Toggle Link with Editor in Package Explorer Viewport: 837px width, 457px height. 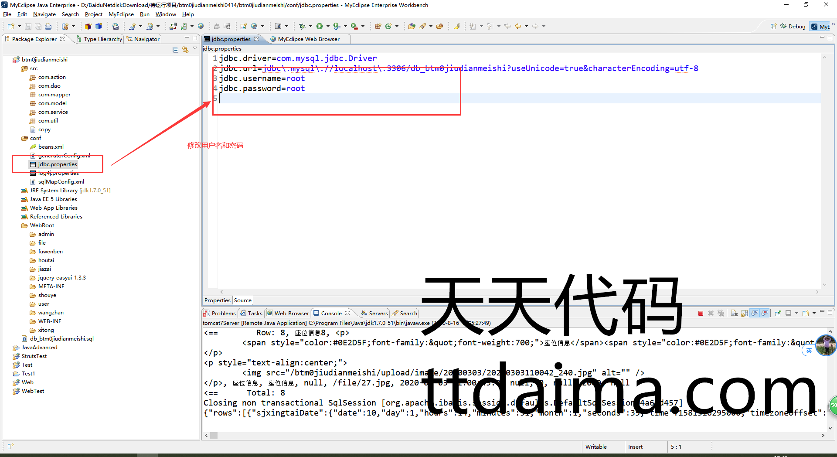[185, 50]
